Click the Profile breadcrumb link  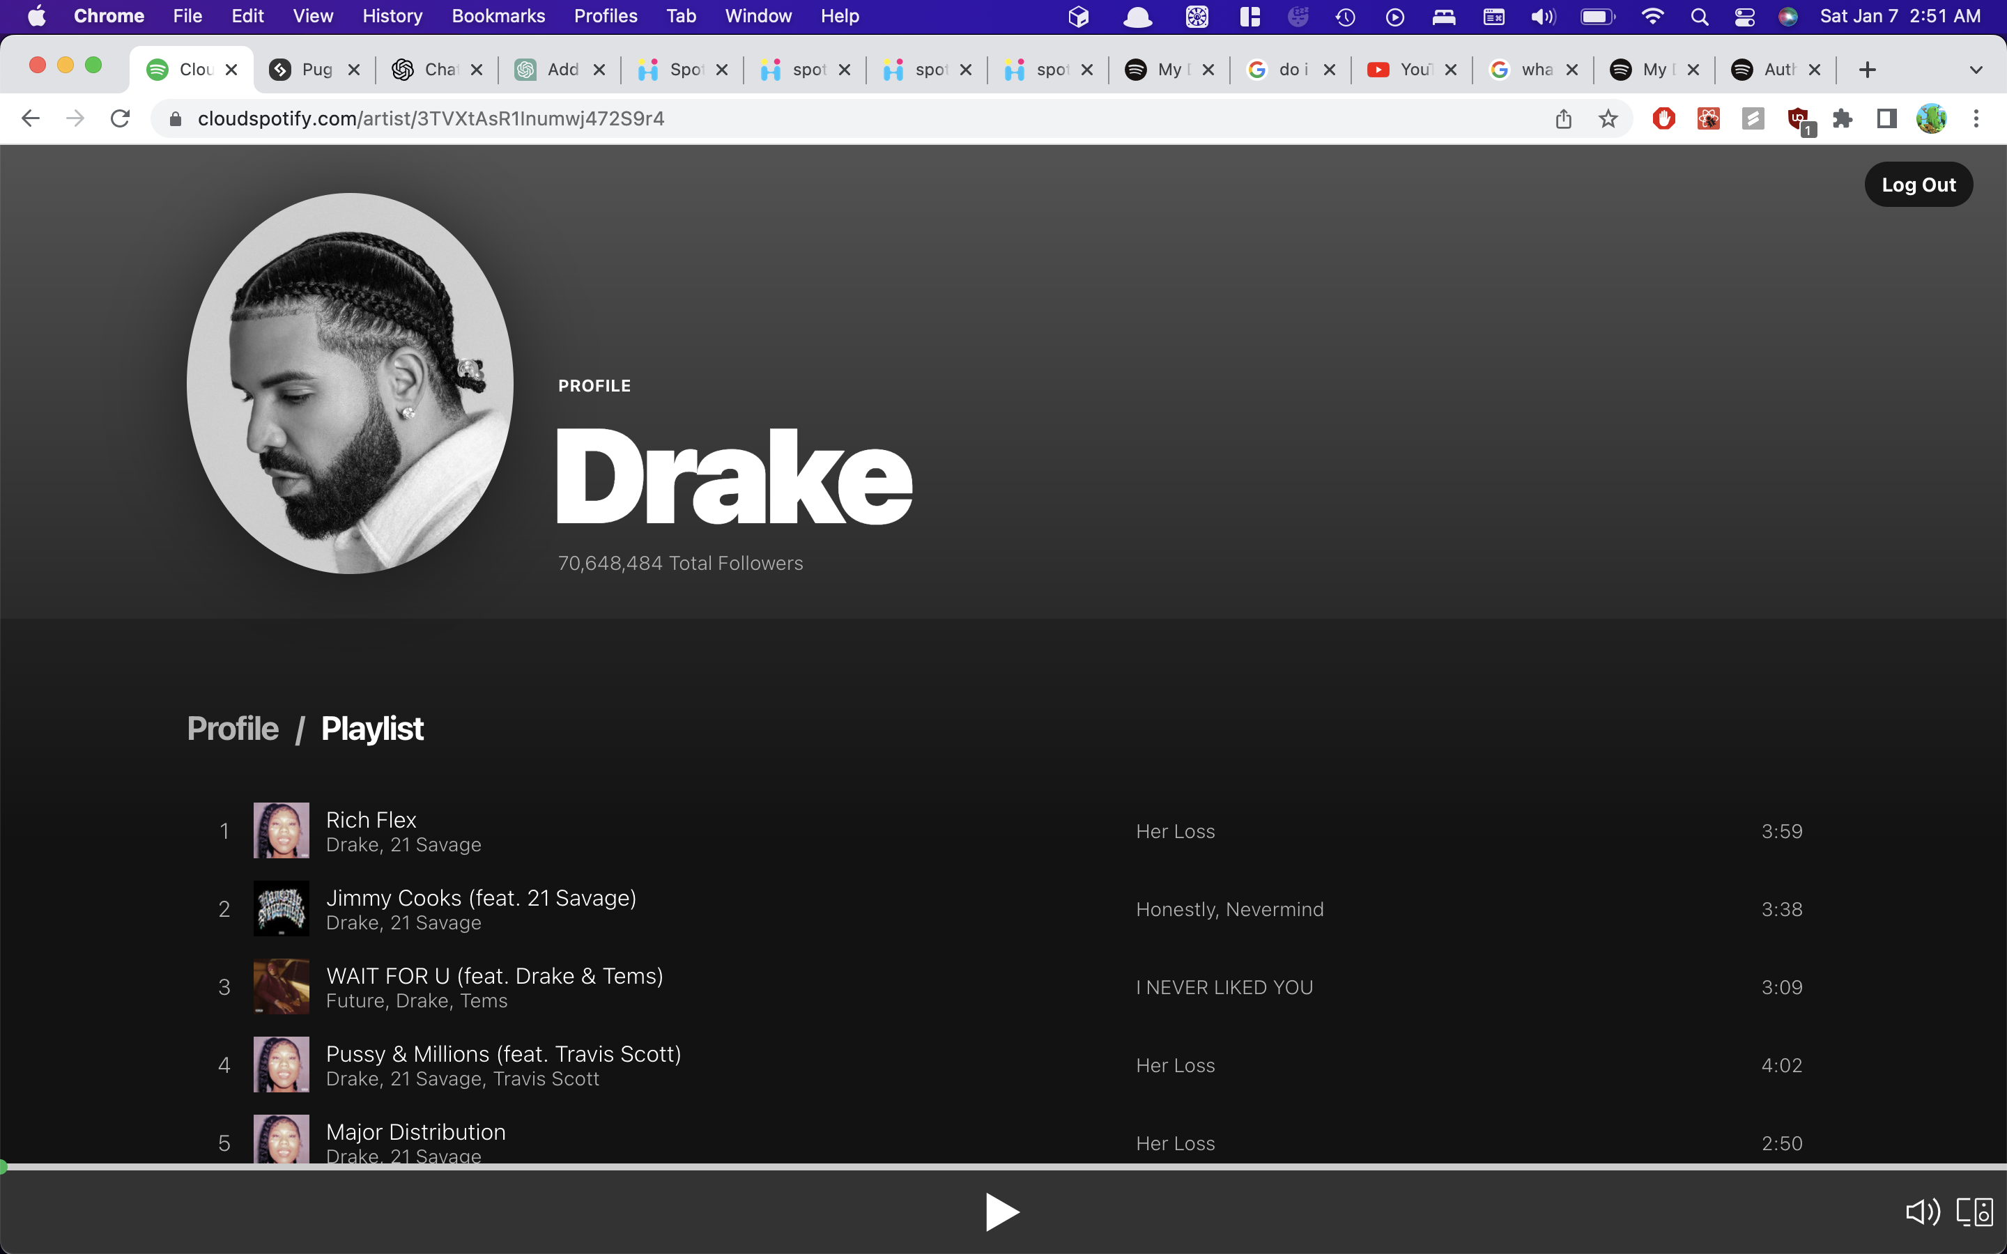233,728
